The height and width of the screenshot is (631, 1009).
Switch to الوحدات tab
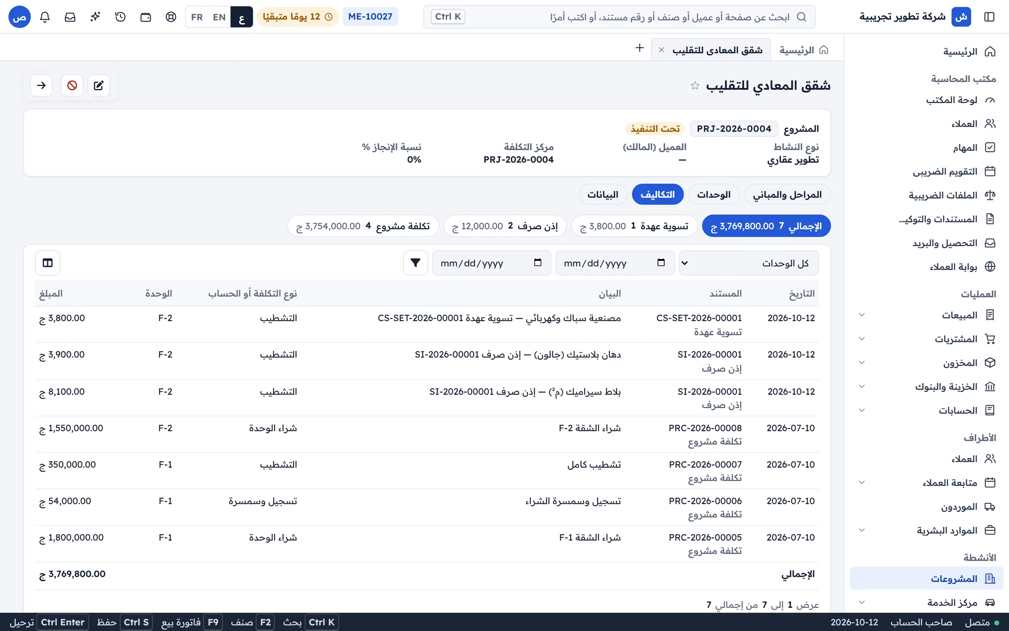(713, 194)
